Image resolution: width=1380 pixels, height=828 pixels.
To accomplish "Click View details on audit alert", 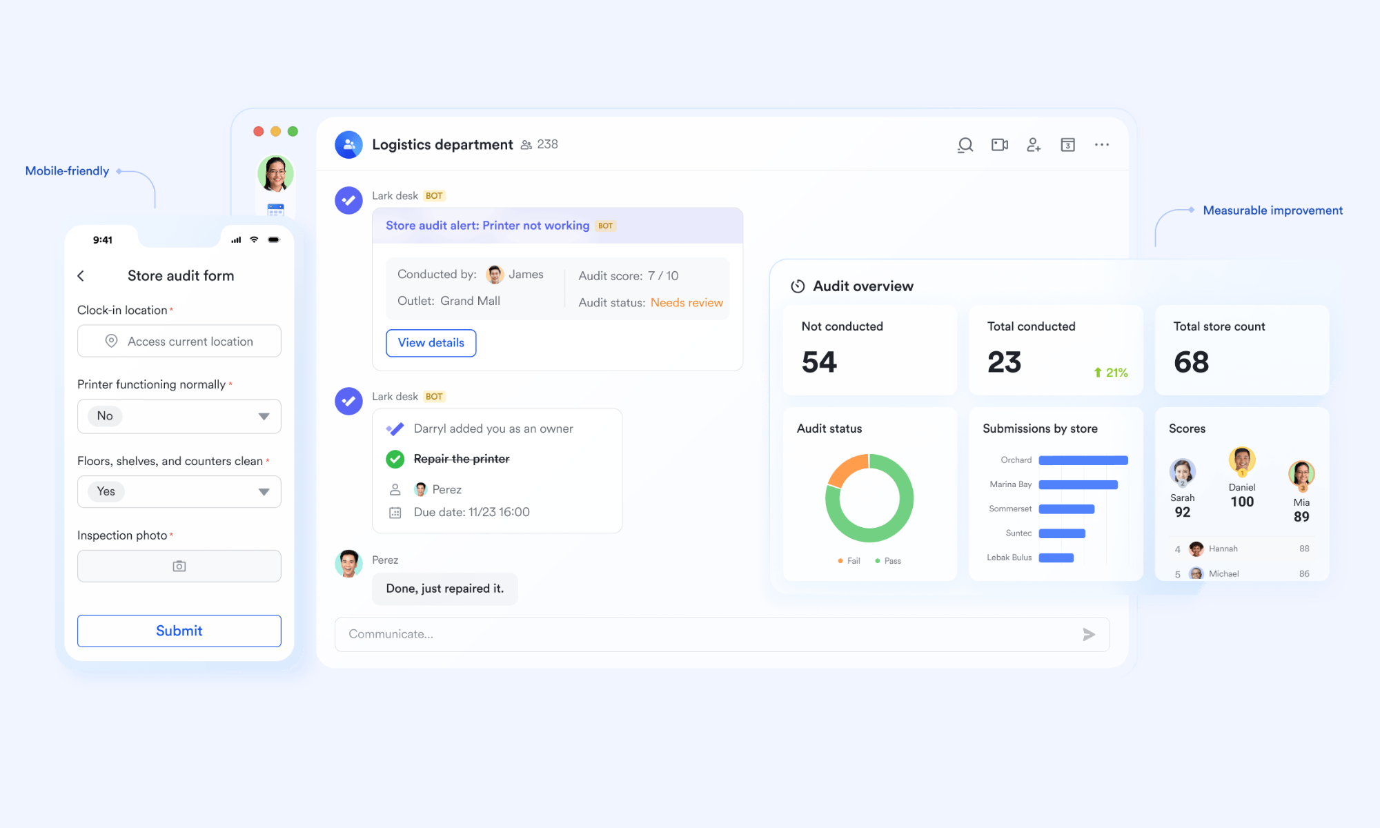I will (x=431, y=343).
